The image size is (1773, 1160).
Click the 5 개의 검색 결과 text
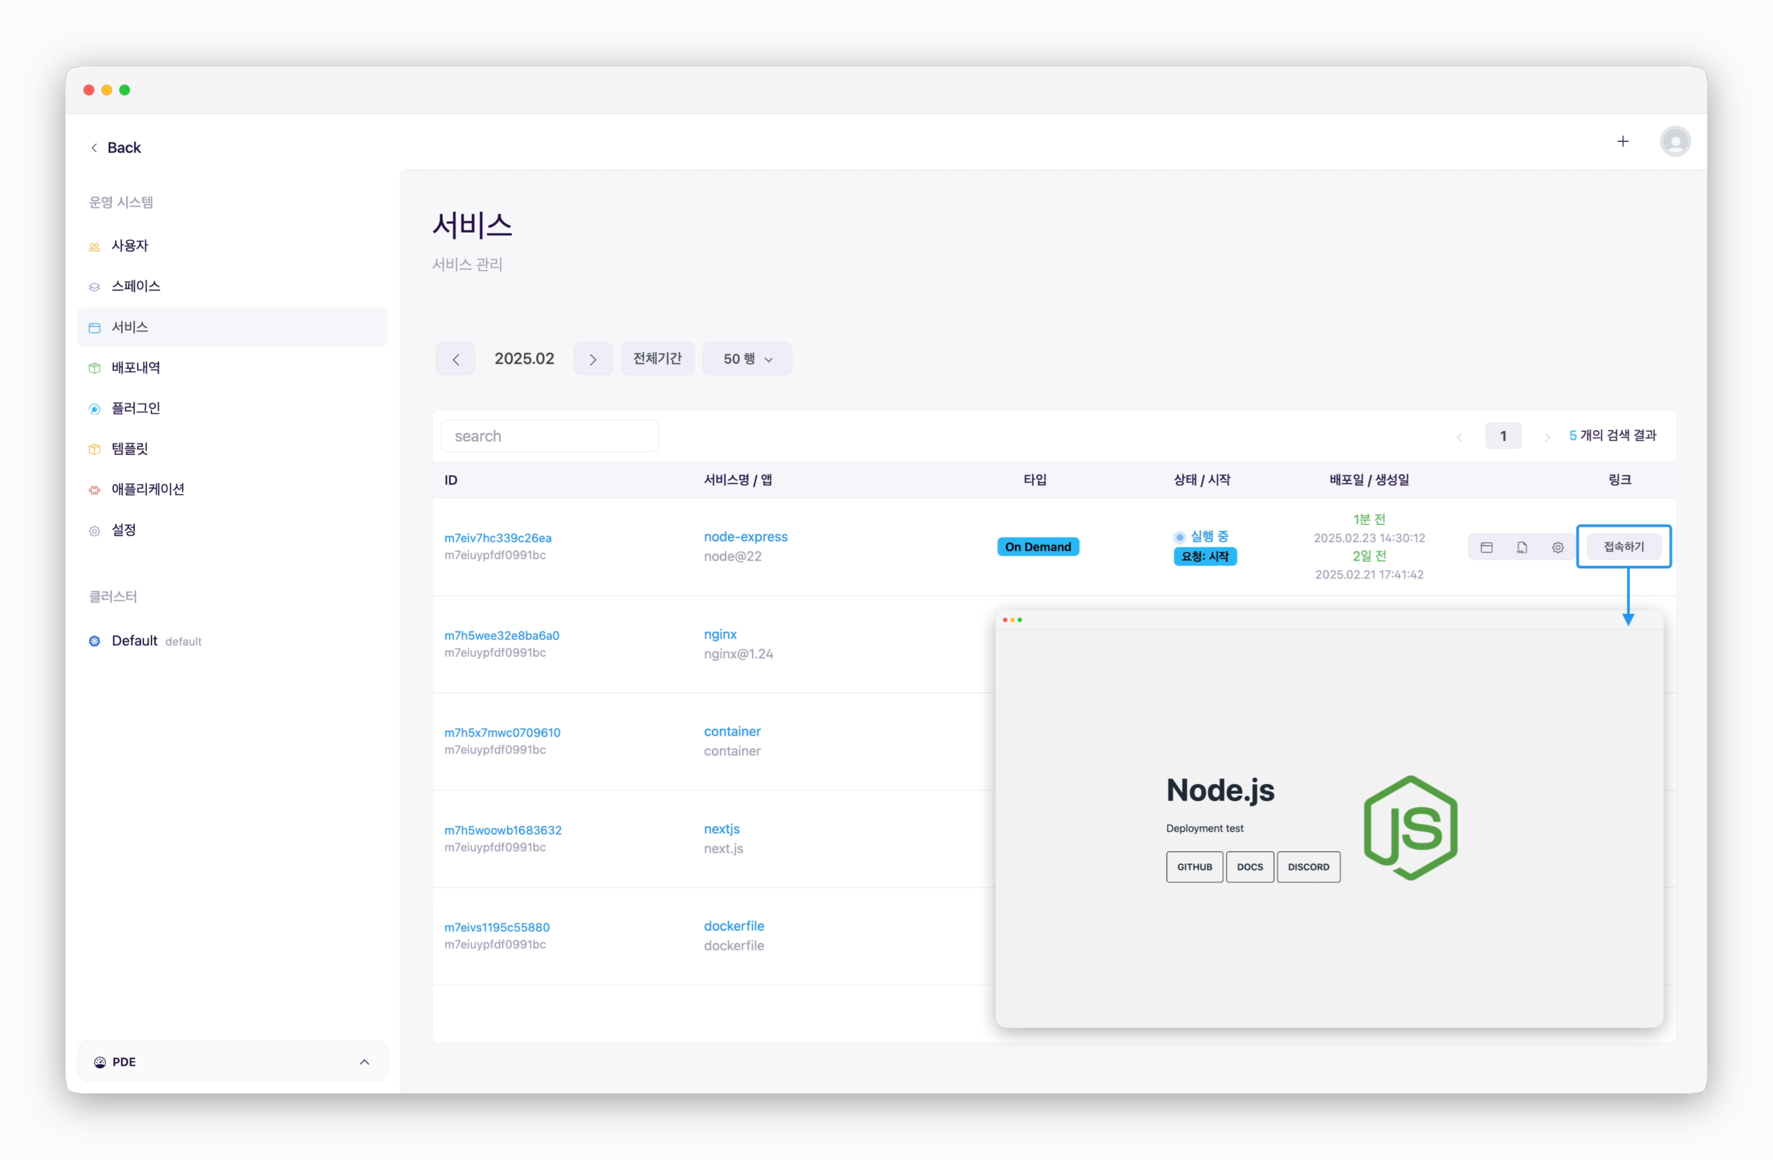click(1612, 435)
